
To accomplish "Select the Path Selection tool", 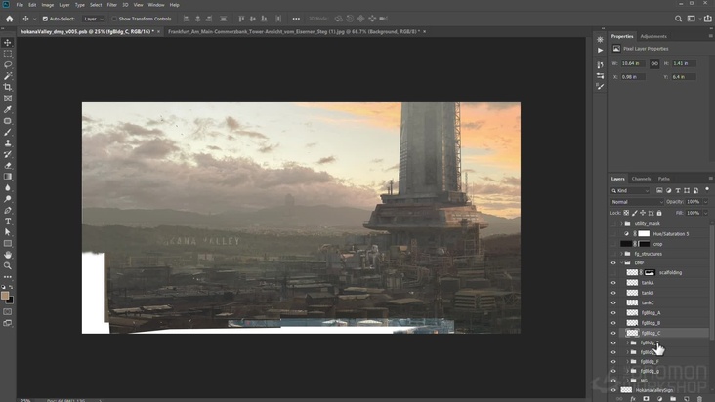I will 8,232.
